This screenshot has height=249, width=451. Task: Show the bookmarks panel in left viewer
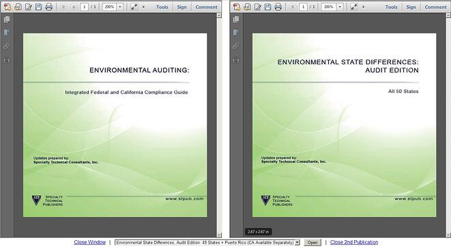(x=7, y=33)
